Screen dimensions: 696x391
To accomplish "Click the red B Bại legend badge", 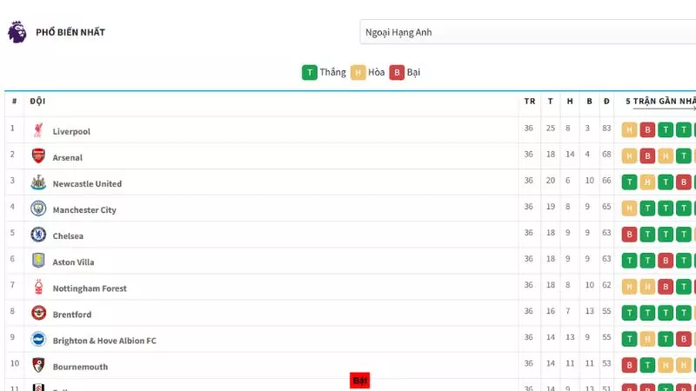I will [x=397, y=72].
